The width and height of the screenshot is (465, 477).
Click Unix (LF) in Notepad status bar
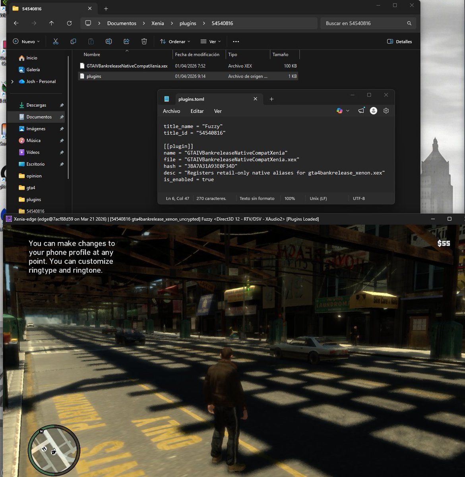pos(318,198)
